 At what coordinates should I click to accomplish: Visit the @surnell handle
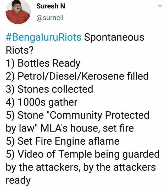click(x=50, y=18)
